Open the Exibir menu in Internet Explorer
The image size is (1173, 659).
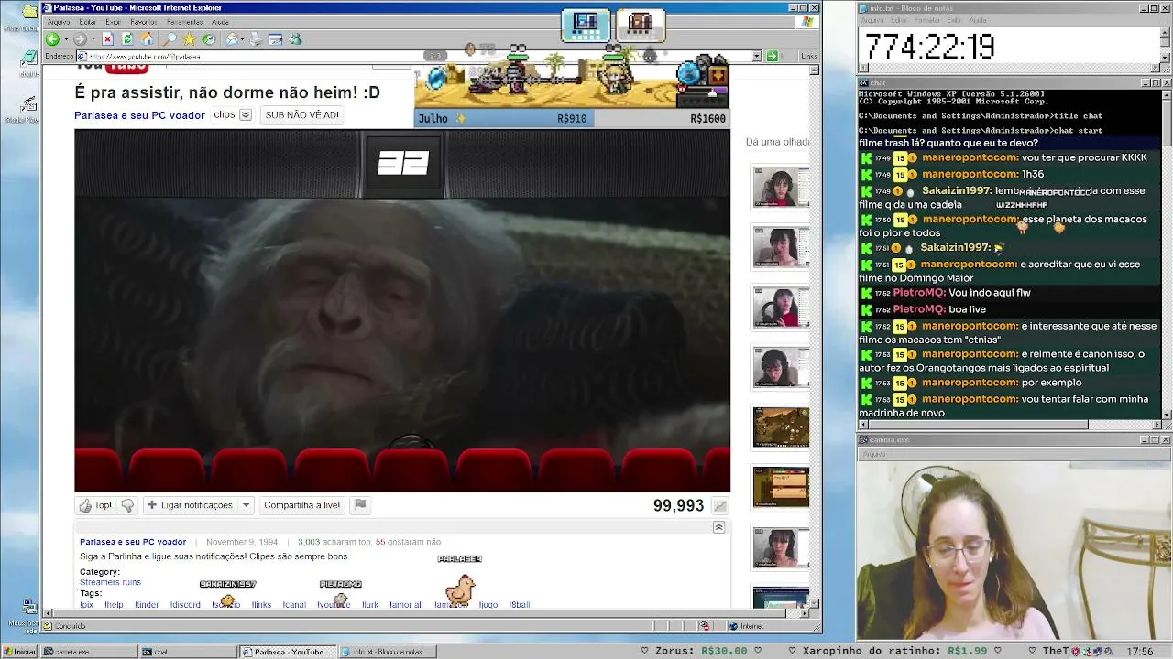pos(113,22)
